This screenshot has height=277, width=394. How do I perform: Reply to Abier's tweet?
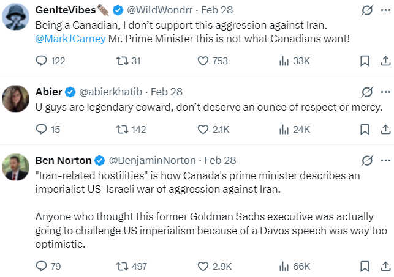pos(42,129)
